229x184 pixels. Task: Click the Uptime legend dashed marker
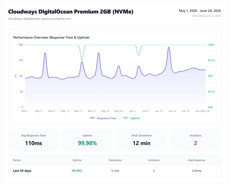[125, 118]
